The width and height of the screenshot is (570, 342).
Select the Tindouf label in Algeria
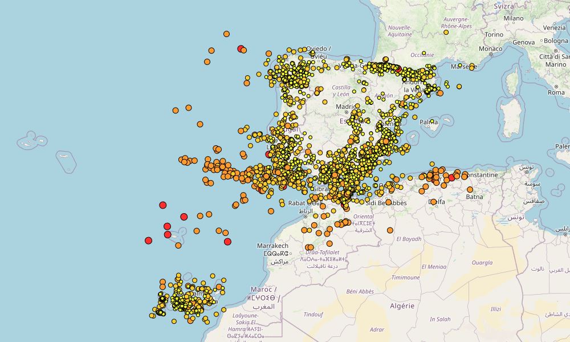coord(313,315)
